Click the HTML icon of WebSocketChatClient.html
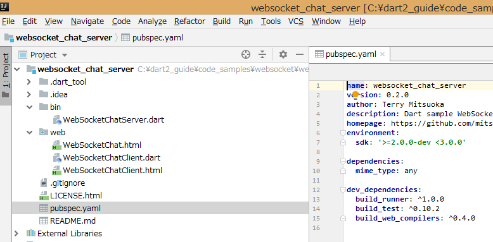 click(x=56, y=170)
